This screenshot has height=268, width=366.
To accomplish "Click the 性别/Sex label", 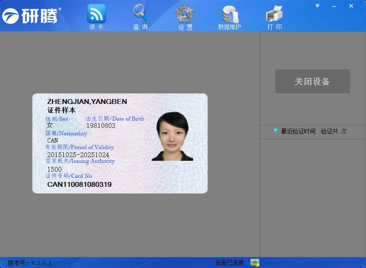I will coord(57,119).
